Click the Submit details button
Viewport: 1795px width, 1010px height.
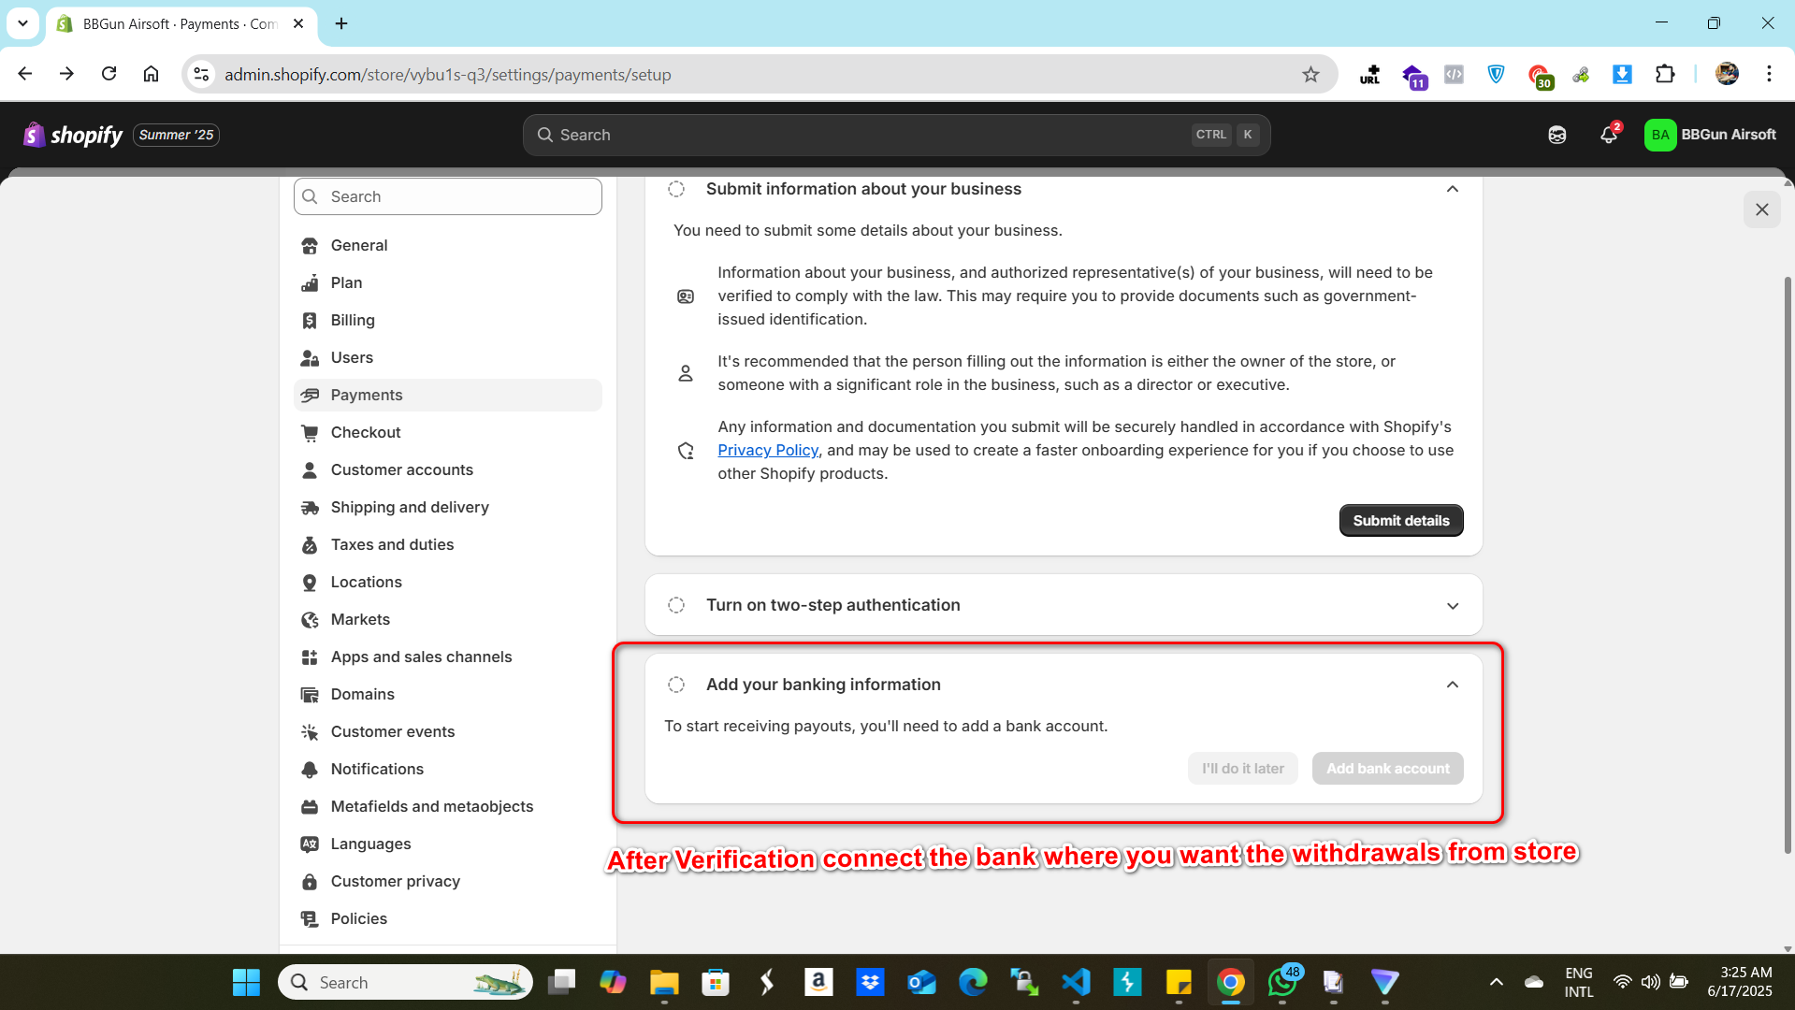pos(1400,521)
